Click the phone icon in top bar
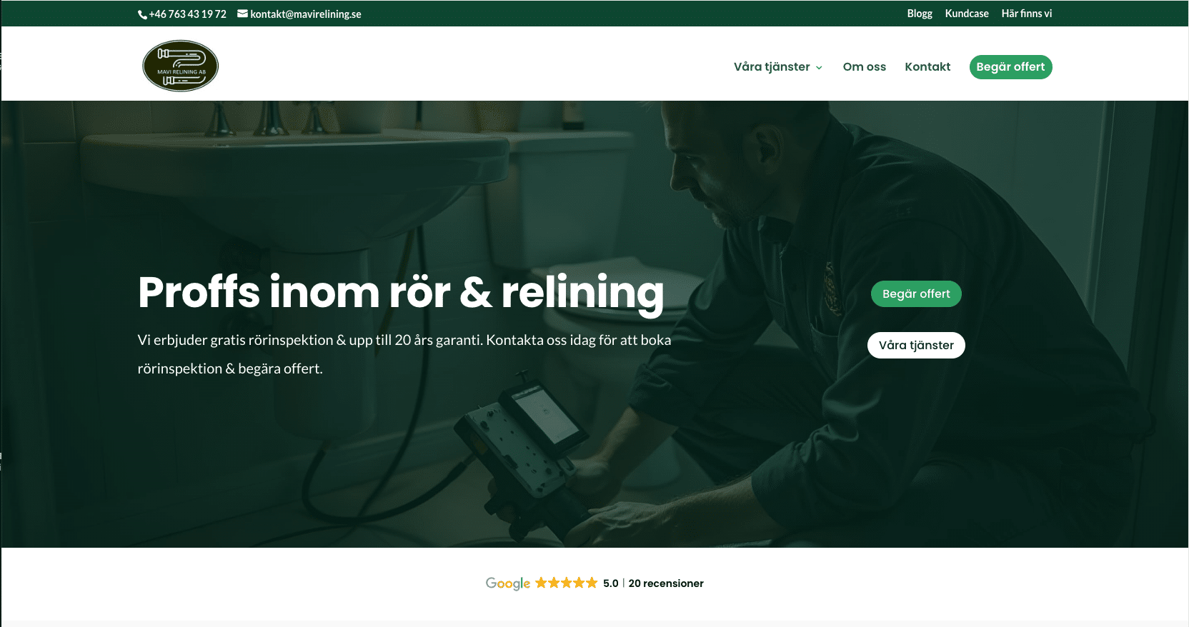The image size is (1189, 627). coord(142,14)
